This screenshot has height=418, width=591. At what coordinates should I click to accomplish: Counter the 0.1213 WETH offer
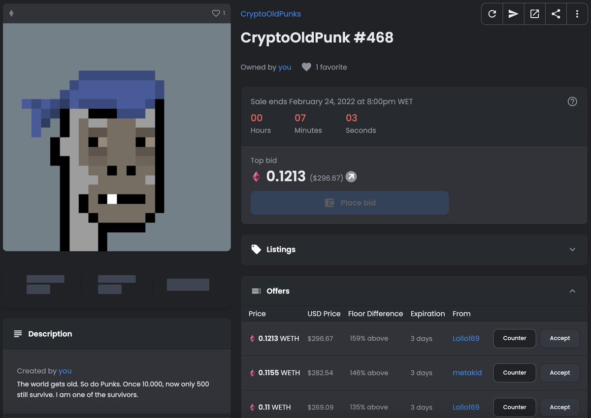point(515,338)
